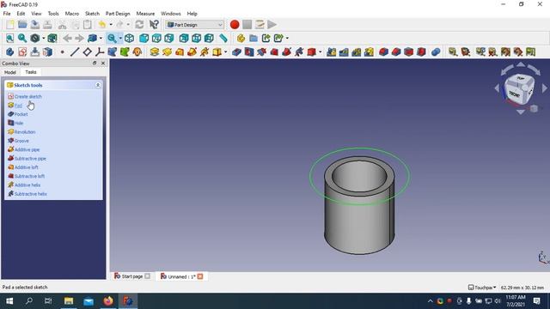Start macro recording with red circle

(235, 25)
